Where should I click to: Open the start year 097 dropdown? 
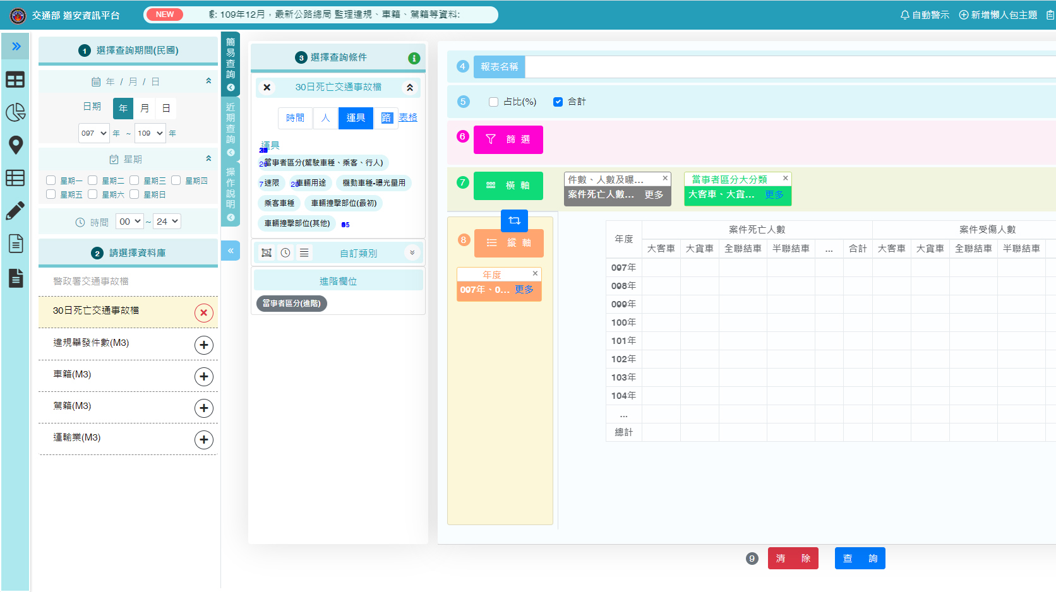click(x=94, y=133)
